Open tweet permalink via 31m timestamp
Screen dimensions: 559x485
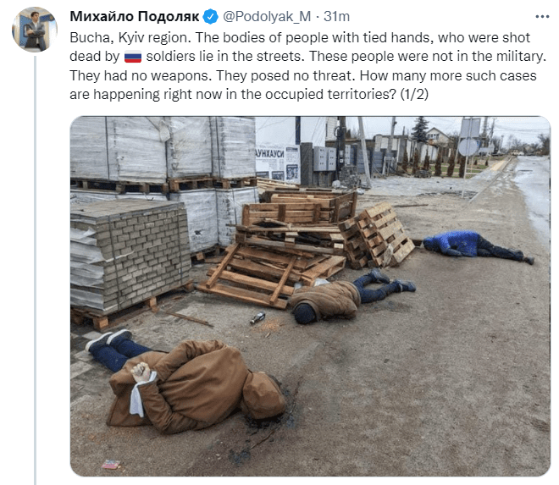pyautogui.click(x=336, y=16)
